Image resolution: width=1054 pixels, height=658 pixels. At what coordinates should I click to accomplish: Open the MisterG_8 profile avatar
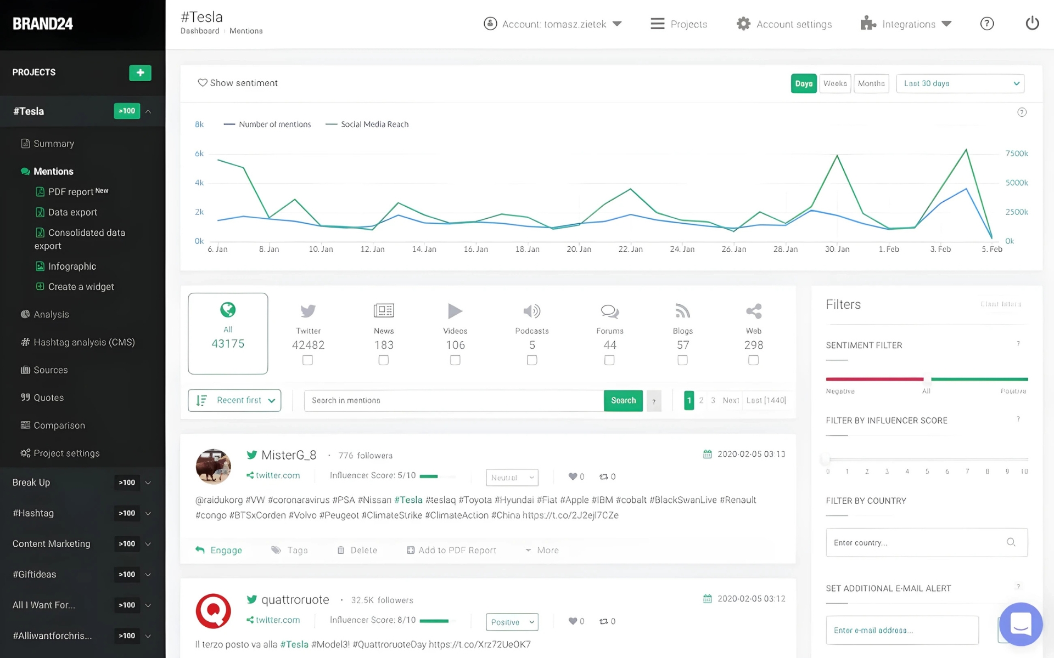213,467
